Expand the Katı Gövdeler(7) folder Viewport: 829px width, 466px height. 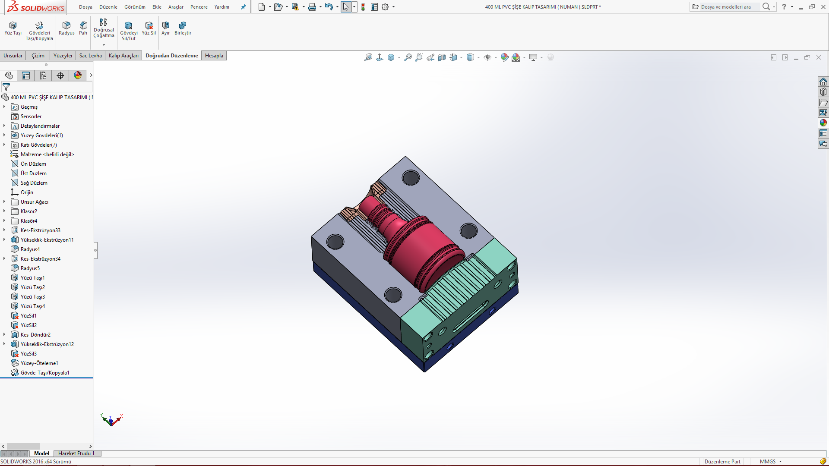pos(4,145)
